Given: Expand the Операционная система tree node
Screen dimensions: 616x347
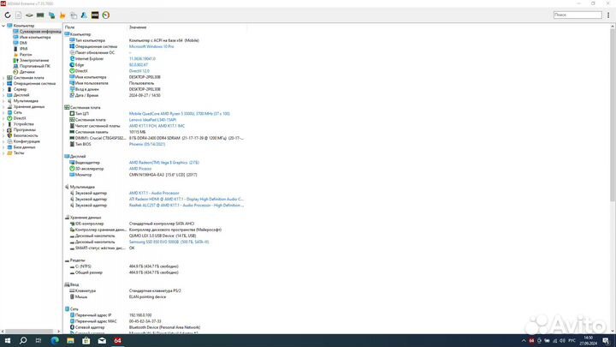Looking at the screenshot, I should tap(3, 83).
